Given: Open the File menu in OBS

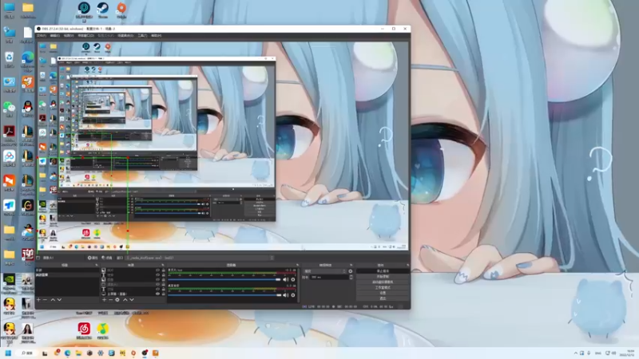Looking at the screenshot, I should click(x=42, y=35).
